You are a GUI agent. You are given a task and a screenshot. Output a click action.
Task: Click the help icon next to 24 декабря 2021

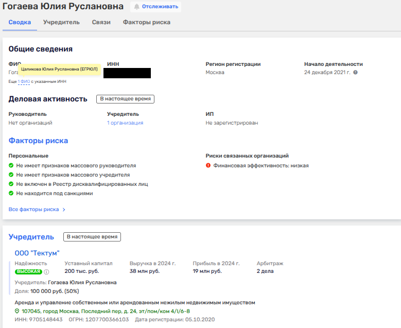355,73
